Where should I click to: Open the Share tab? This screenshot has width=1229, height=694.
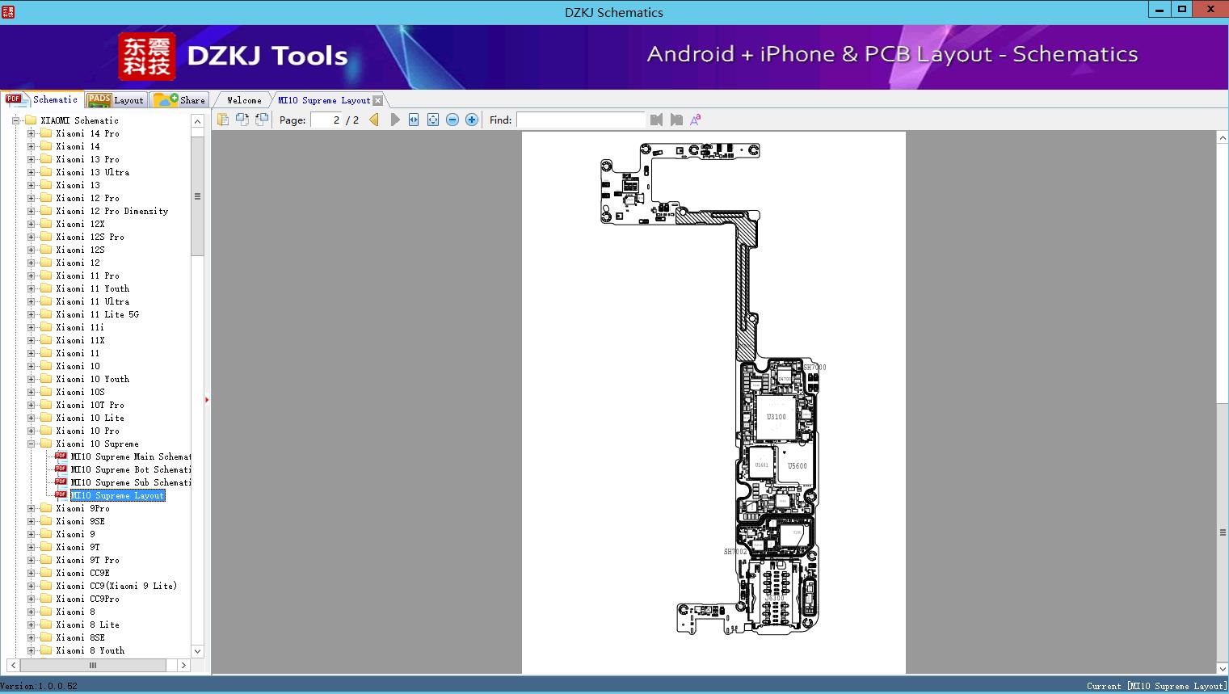(179, 99)
